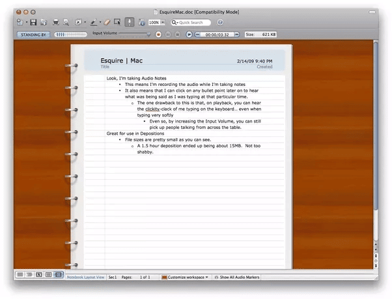Click the Previous Page double-arrow button
392x299 pixels.
pyautogui.click(x=376, y=255)
